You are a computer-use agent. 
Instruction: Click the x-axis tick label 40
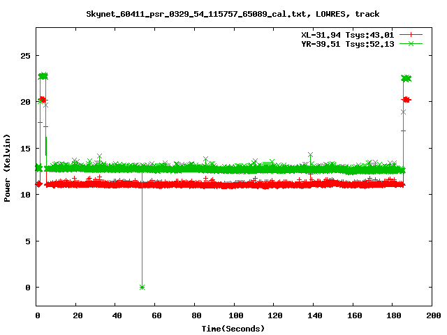pos(117,315)
